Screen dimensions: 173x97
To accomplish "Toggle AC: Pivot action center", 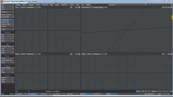I will pyautogui.click(x=46, y=94).
